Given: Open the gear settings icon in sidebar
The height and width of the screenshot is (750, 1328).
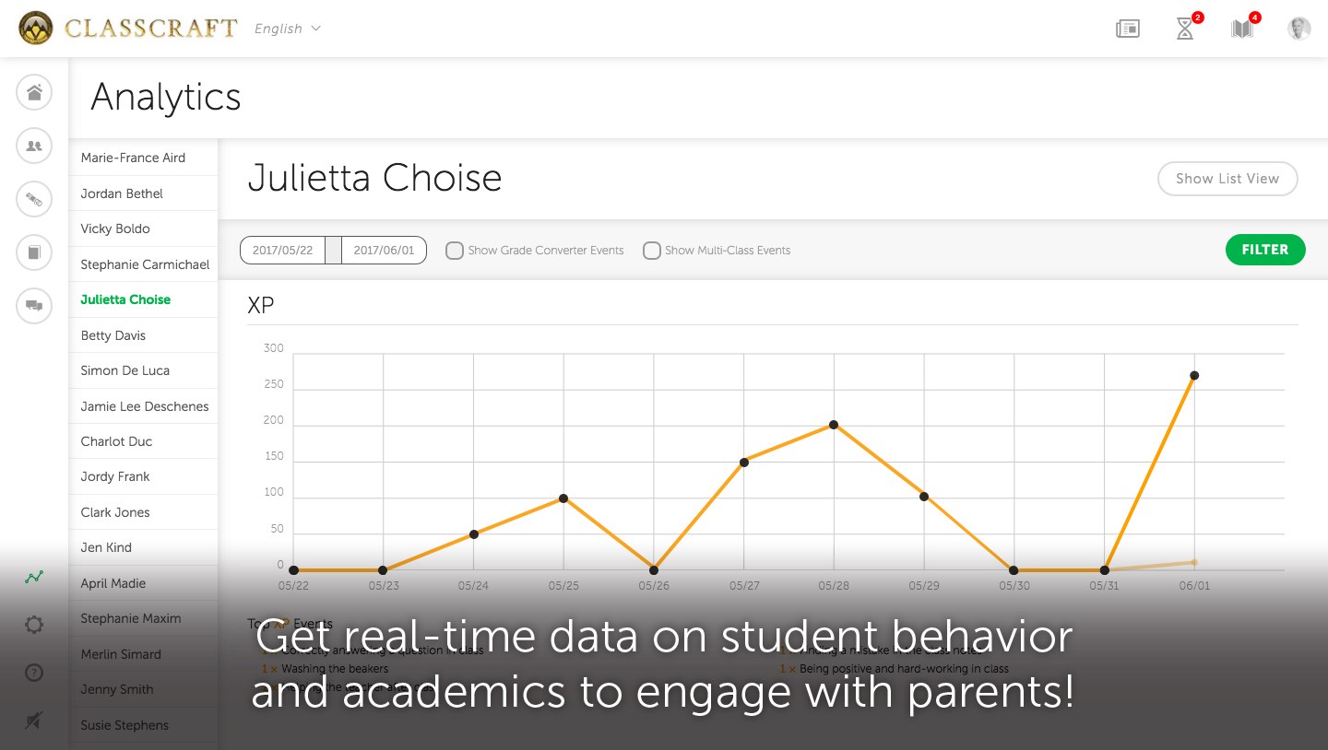Looking at the screenshot, I should point(34,625).
